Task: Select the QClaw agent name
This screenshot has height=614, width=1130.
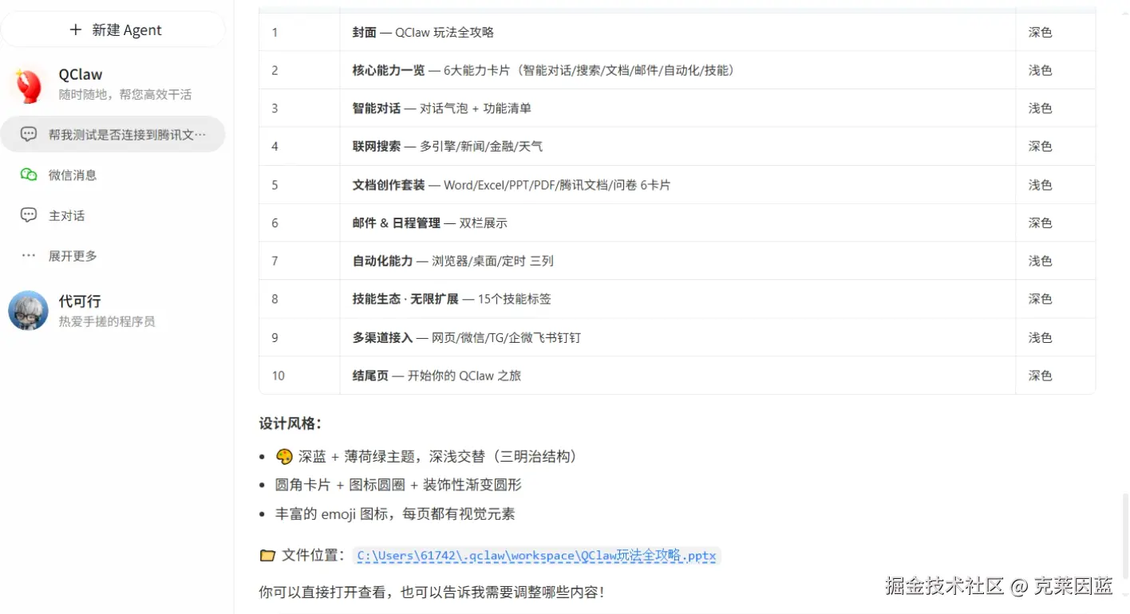Action: [x=81, y=75]
